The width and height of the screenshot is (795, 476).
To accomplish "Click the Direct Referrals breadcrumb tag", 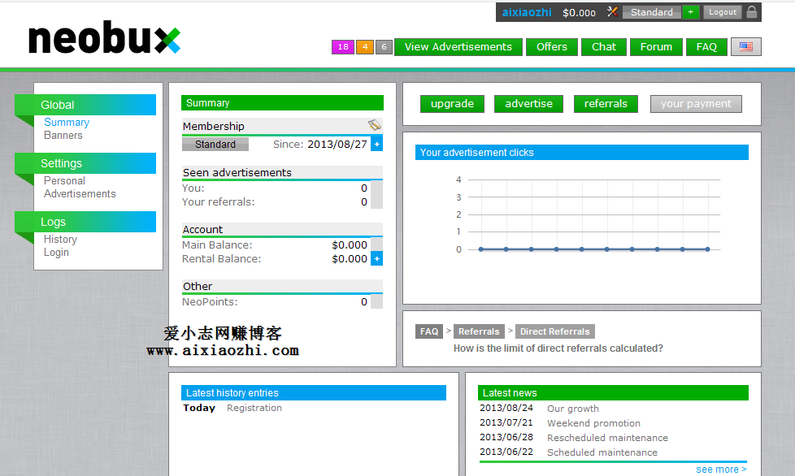I will [554, 331].
